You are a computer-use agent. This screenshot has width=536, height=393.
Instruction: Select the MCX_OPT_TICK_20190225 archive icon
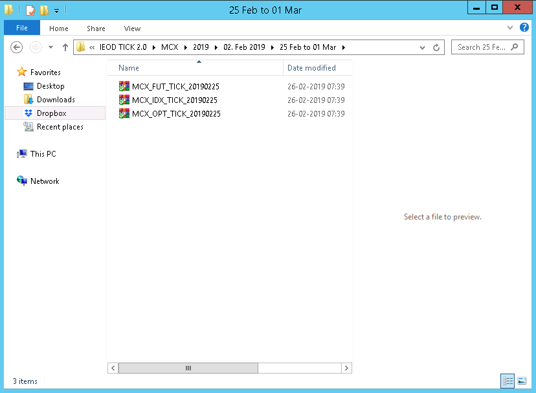click(x=124, y=113)
